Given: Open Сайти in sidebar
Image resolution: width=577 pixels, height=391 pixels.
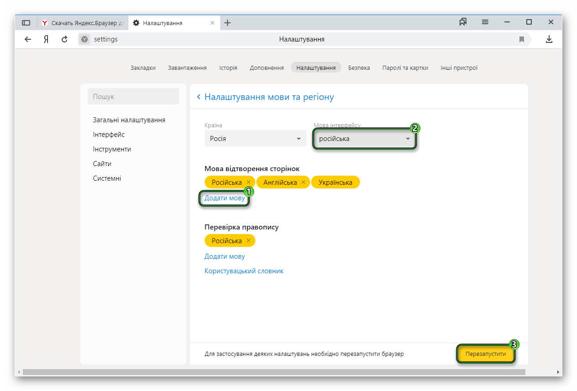Looking at the screenshot, I should tap(102, 164).
